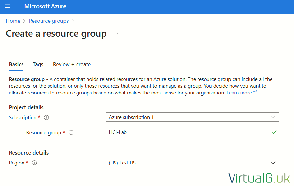Select the Basics tab
294x186 pixels.
pyautogui.click(x=16, y=65)
